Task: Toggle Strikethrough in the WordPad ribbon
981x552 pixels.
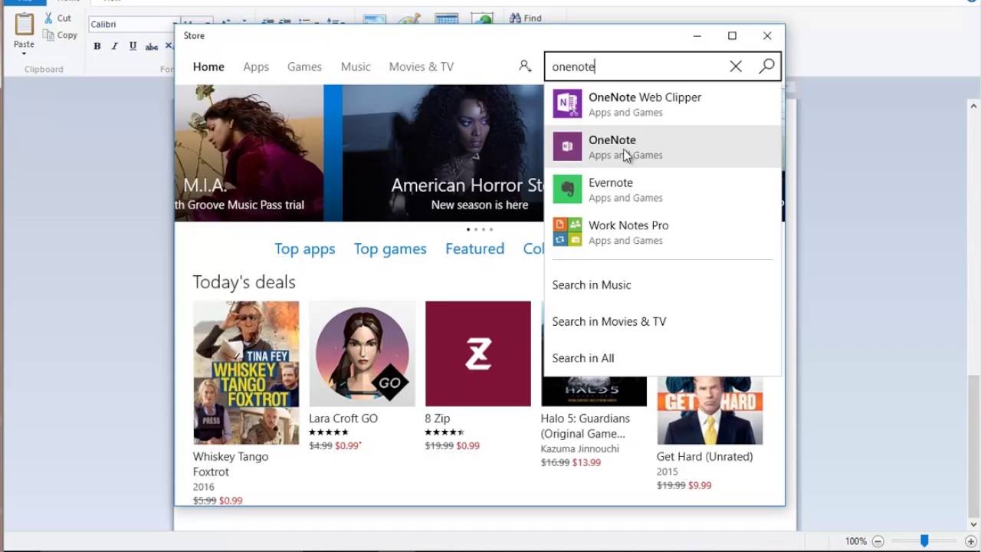Action: coord(152,46)
